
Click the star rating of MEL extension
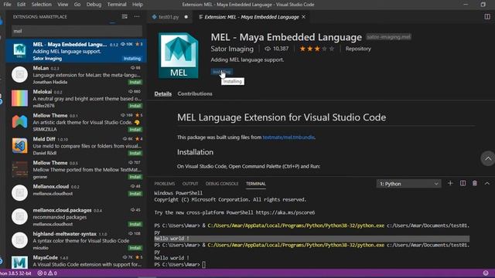[x=316, y=49]
